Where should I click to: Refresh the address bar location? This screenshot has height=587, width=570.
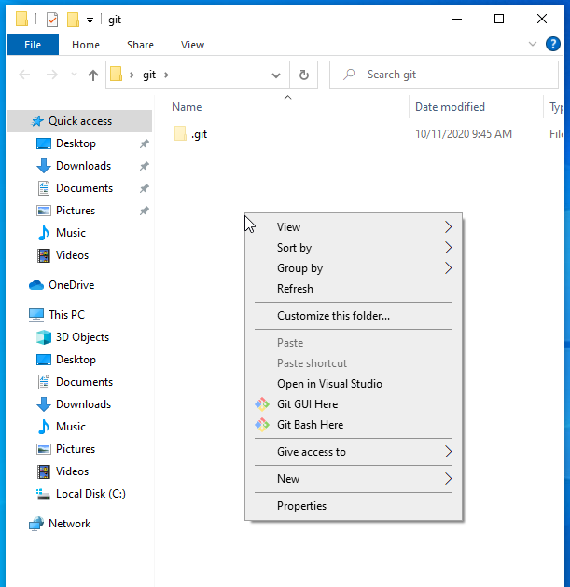304,75
